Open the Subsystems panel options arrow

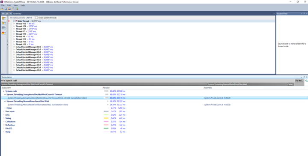tap(302, 77)
